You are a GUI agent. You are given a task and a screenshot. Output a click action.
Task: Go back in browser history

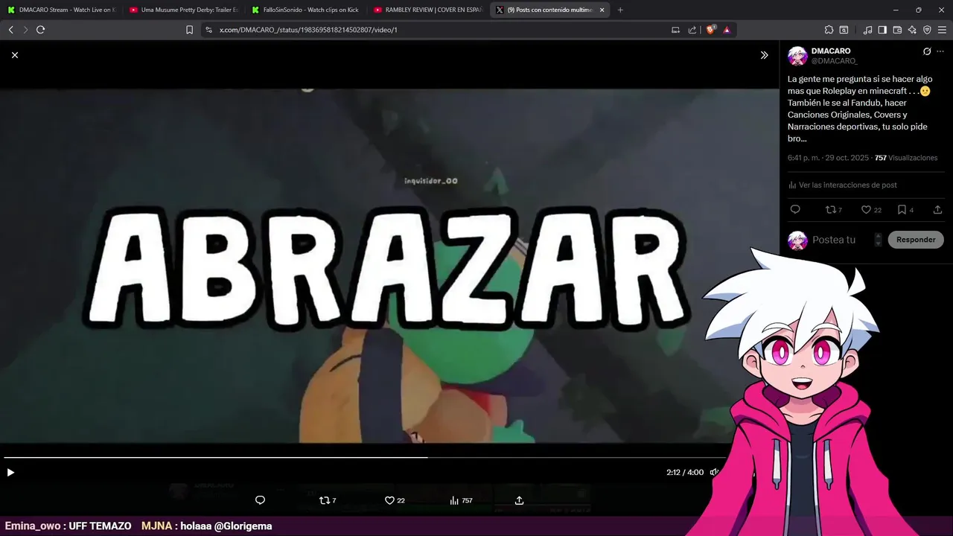pyautogui.click(x=11, y=30)
